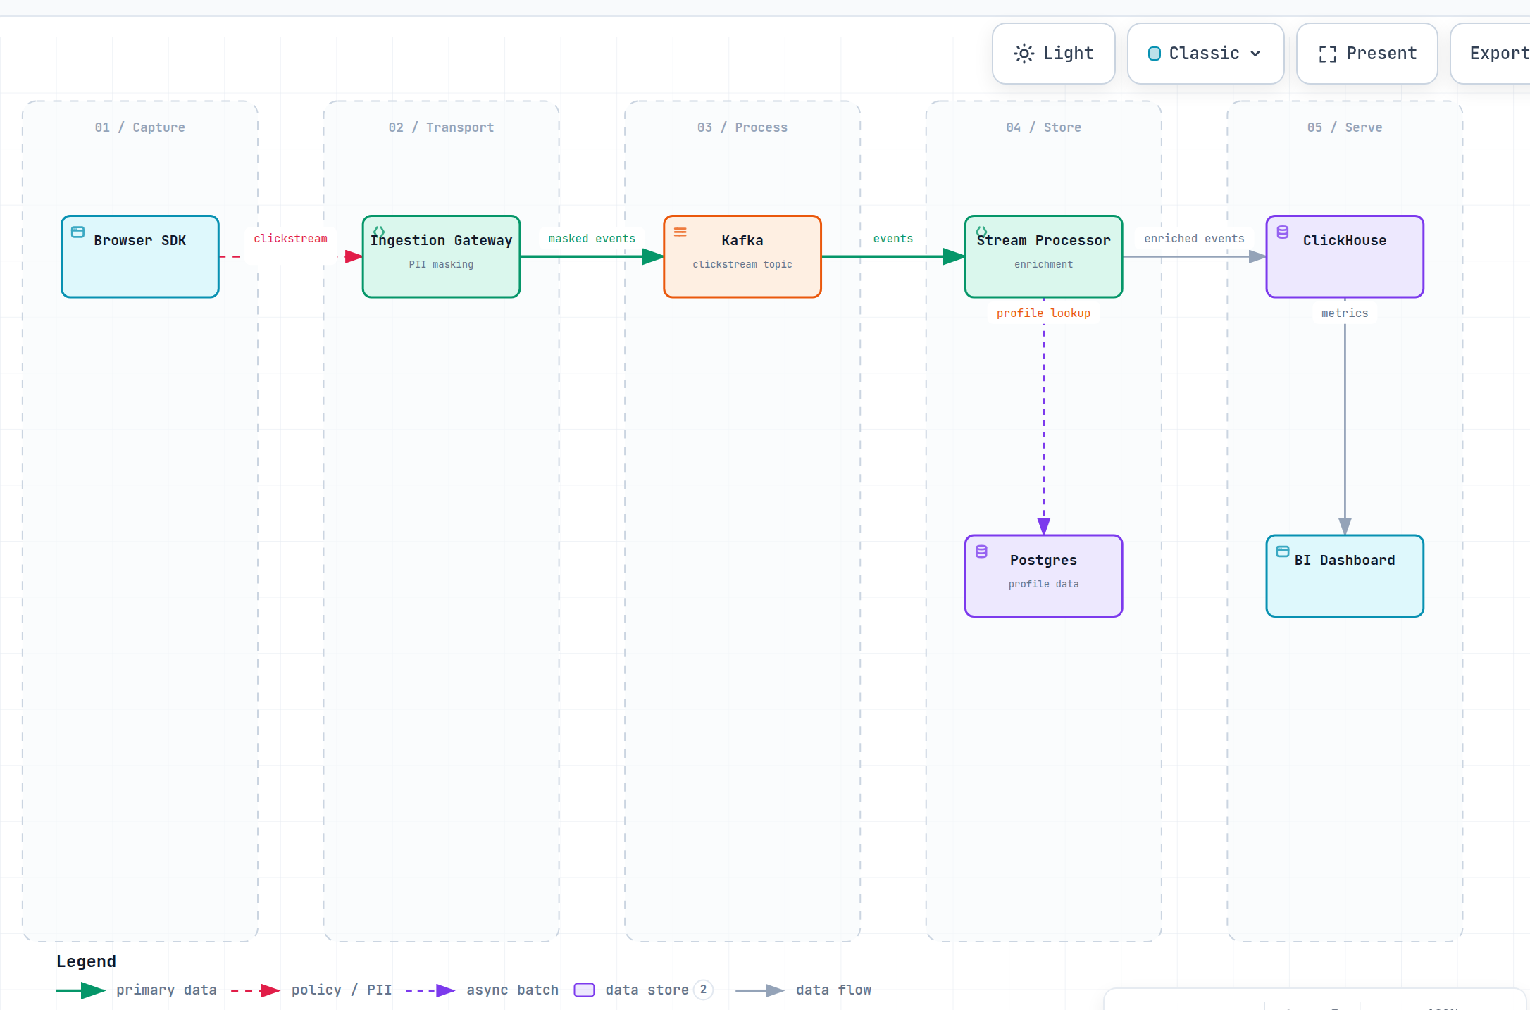This screenshot has height=1010, width=1530.
Task: Click the database icon on Postgres node
Action: (981, 551)
